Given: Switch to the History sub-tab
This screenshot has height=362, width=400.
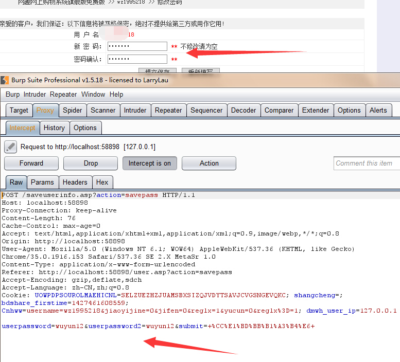Looking at the screenshot, I should pyautogui.click(x=55, y=128).
